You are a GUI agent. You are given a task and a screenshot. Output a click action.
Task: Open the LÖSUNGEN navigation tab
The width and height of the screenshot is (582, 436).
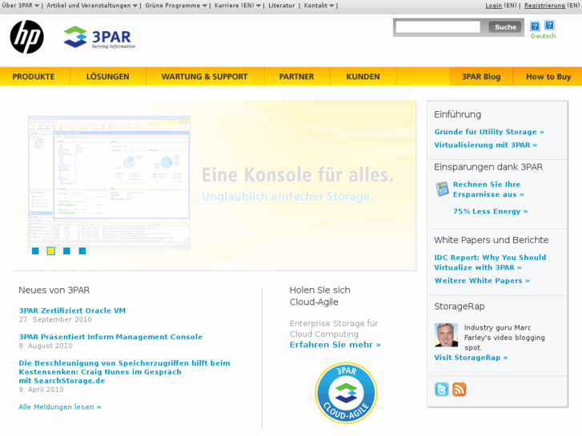pyautogui.click(x=107, y=77)
